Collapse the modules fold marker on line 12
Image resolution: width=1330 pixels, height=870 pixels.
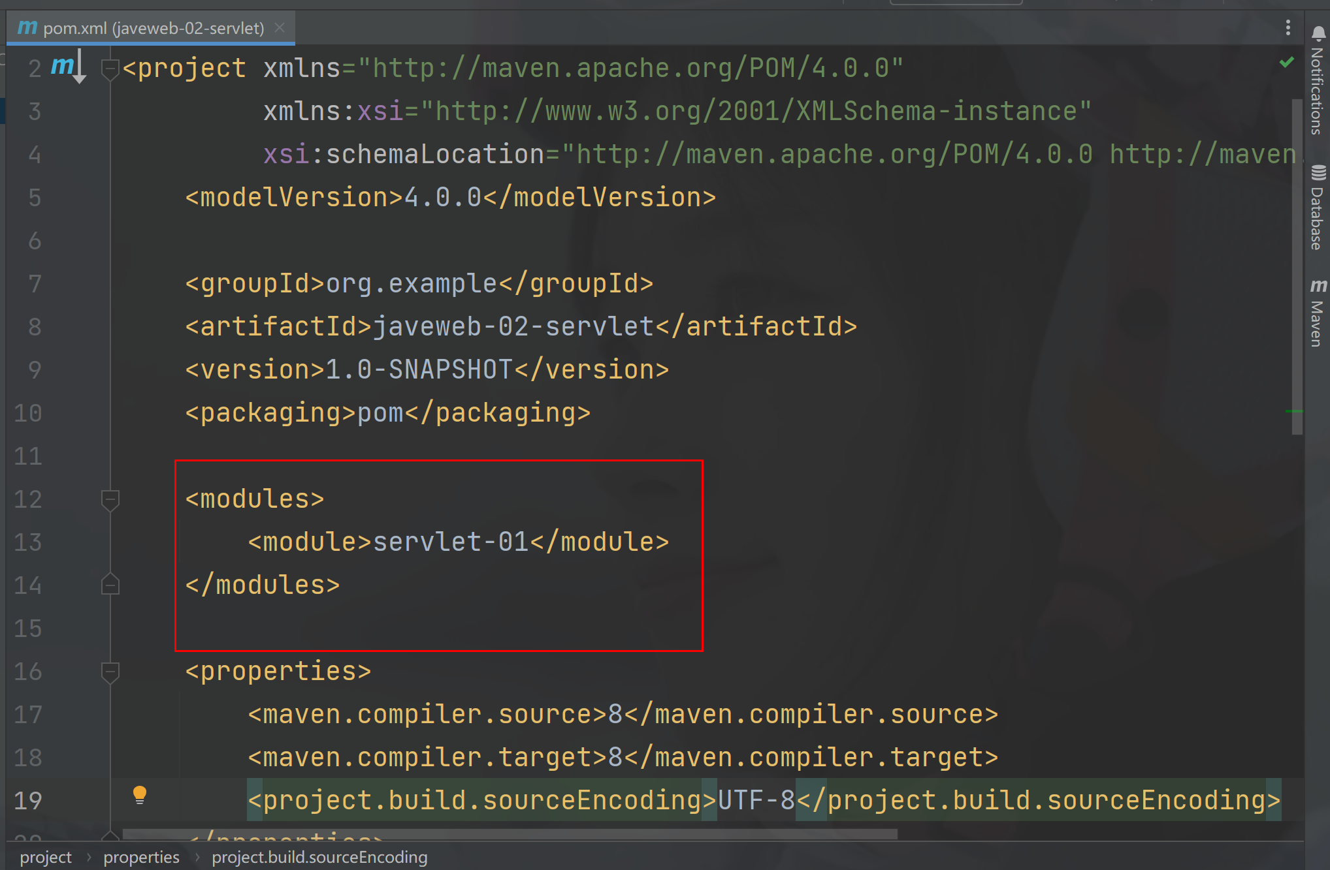coord(110,500)
